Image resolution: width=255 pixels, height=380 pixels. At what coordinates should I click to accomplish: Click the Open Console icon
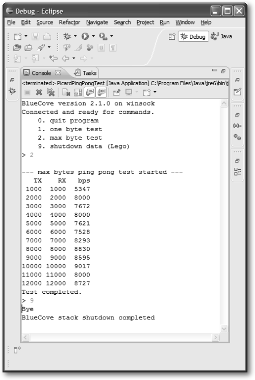[147, 92]
